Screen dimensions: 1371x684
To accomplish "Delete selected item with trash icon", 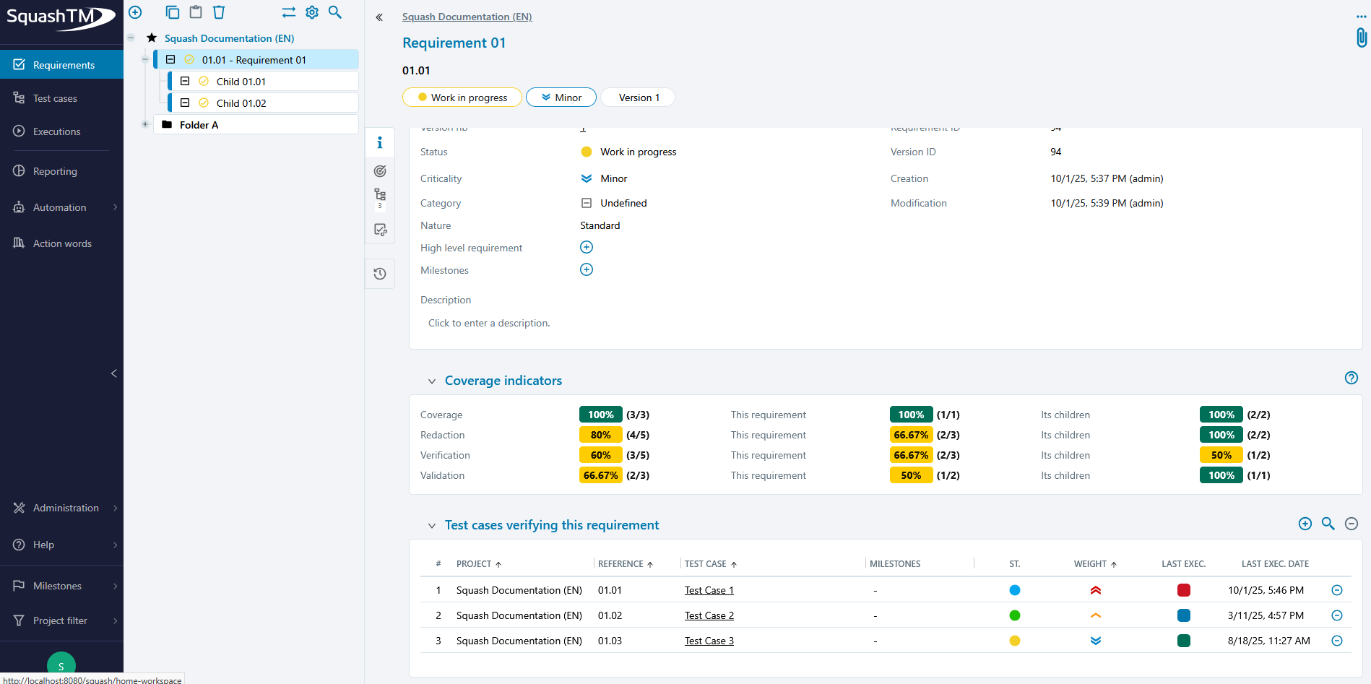I will [x=219, y=12].
